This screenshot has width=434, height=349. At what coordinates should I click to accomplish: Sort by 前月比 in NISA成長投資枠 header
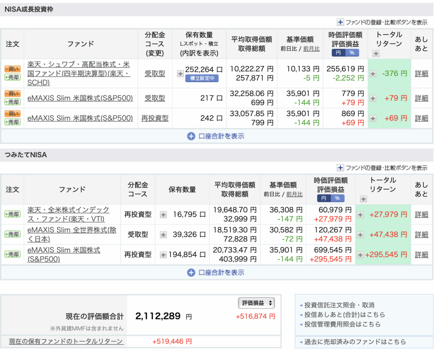coord(312,49)
